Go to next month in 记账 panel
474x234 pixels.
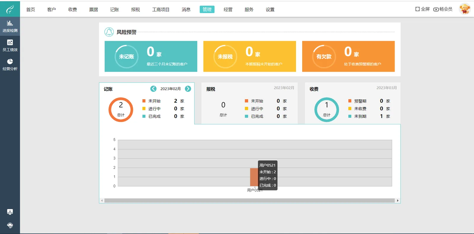[x=188, y=89]
